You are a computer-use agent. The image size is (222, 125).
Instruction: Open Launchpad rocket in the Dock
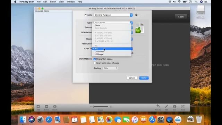[40, 119]
